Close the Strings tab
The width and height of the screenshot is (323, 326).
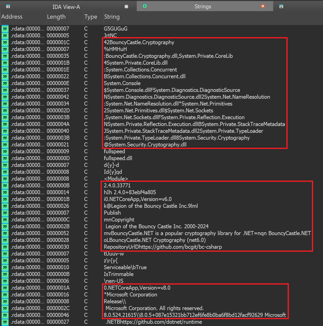point(263,6)
